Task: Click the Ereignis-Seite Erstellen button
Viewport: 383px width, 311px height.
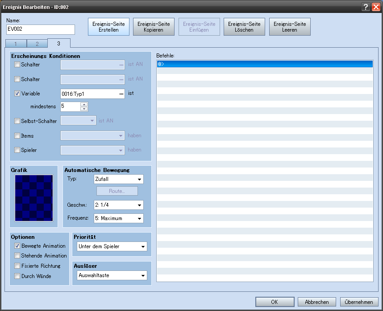Action: click(108, 27)
